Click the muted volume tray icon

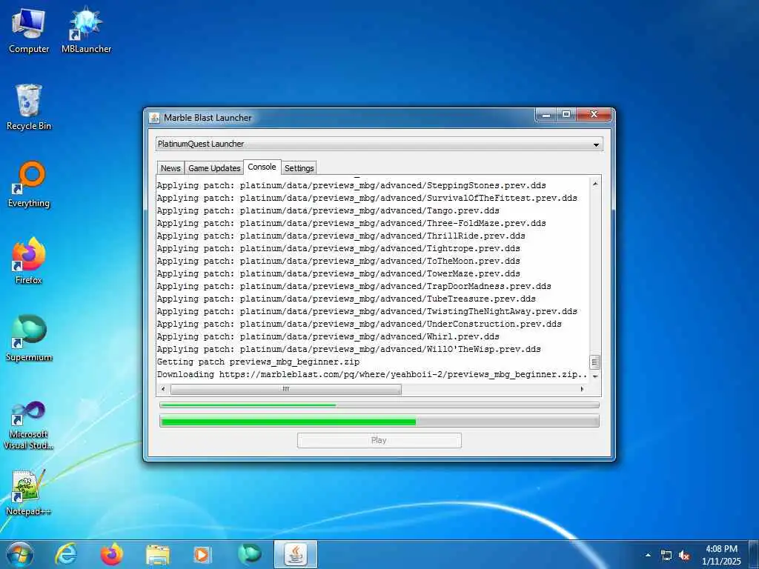coord(684,556)
